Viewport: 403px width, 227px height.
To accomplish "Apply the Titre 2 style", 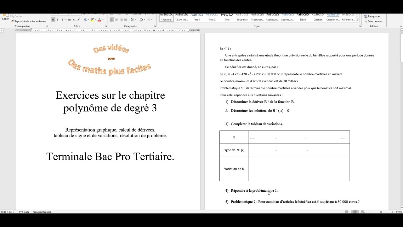I will click(x=212, y=17).
